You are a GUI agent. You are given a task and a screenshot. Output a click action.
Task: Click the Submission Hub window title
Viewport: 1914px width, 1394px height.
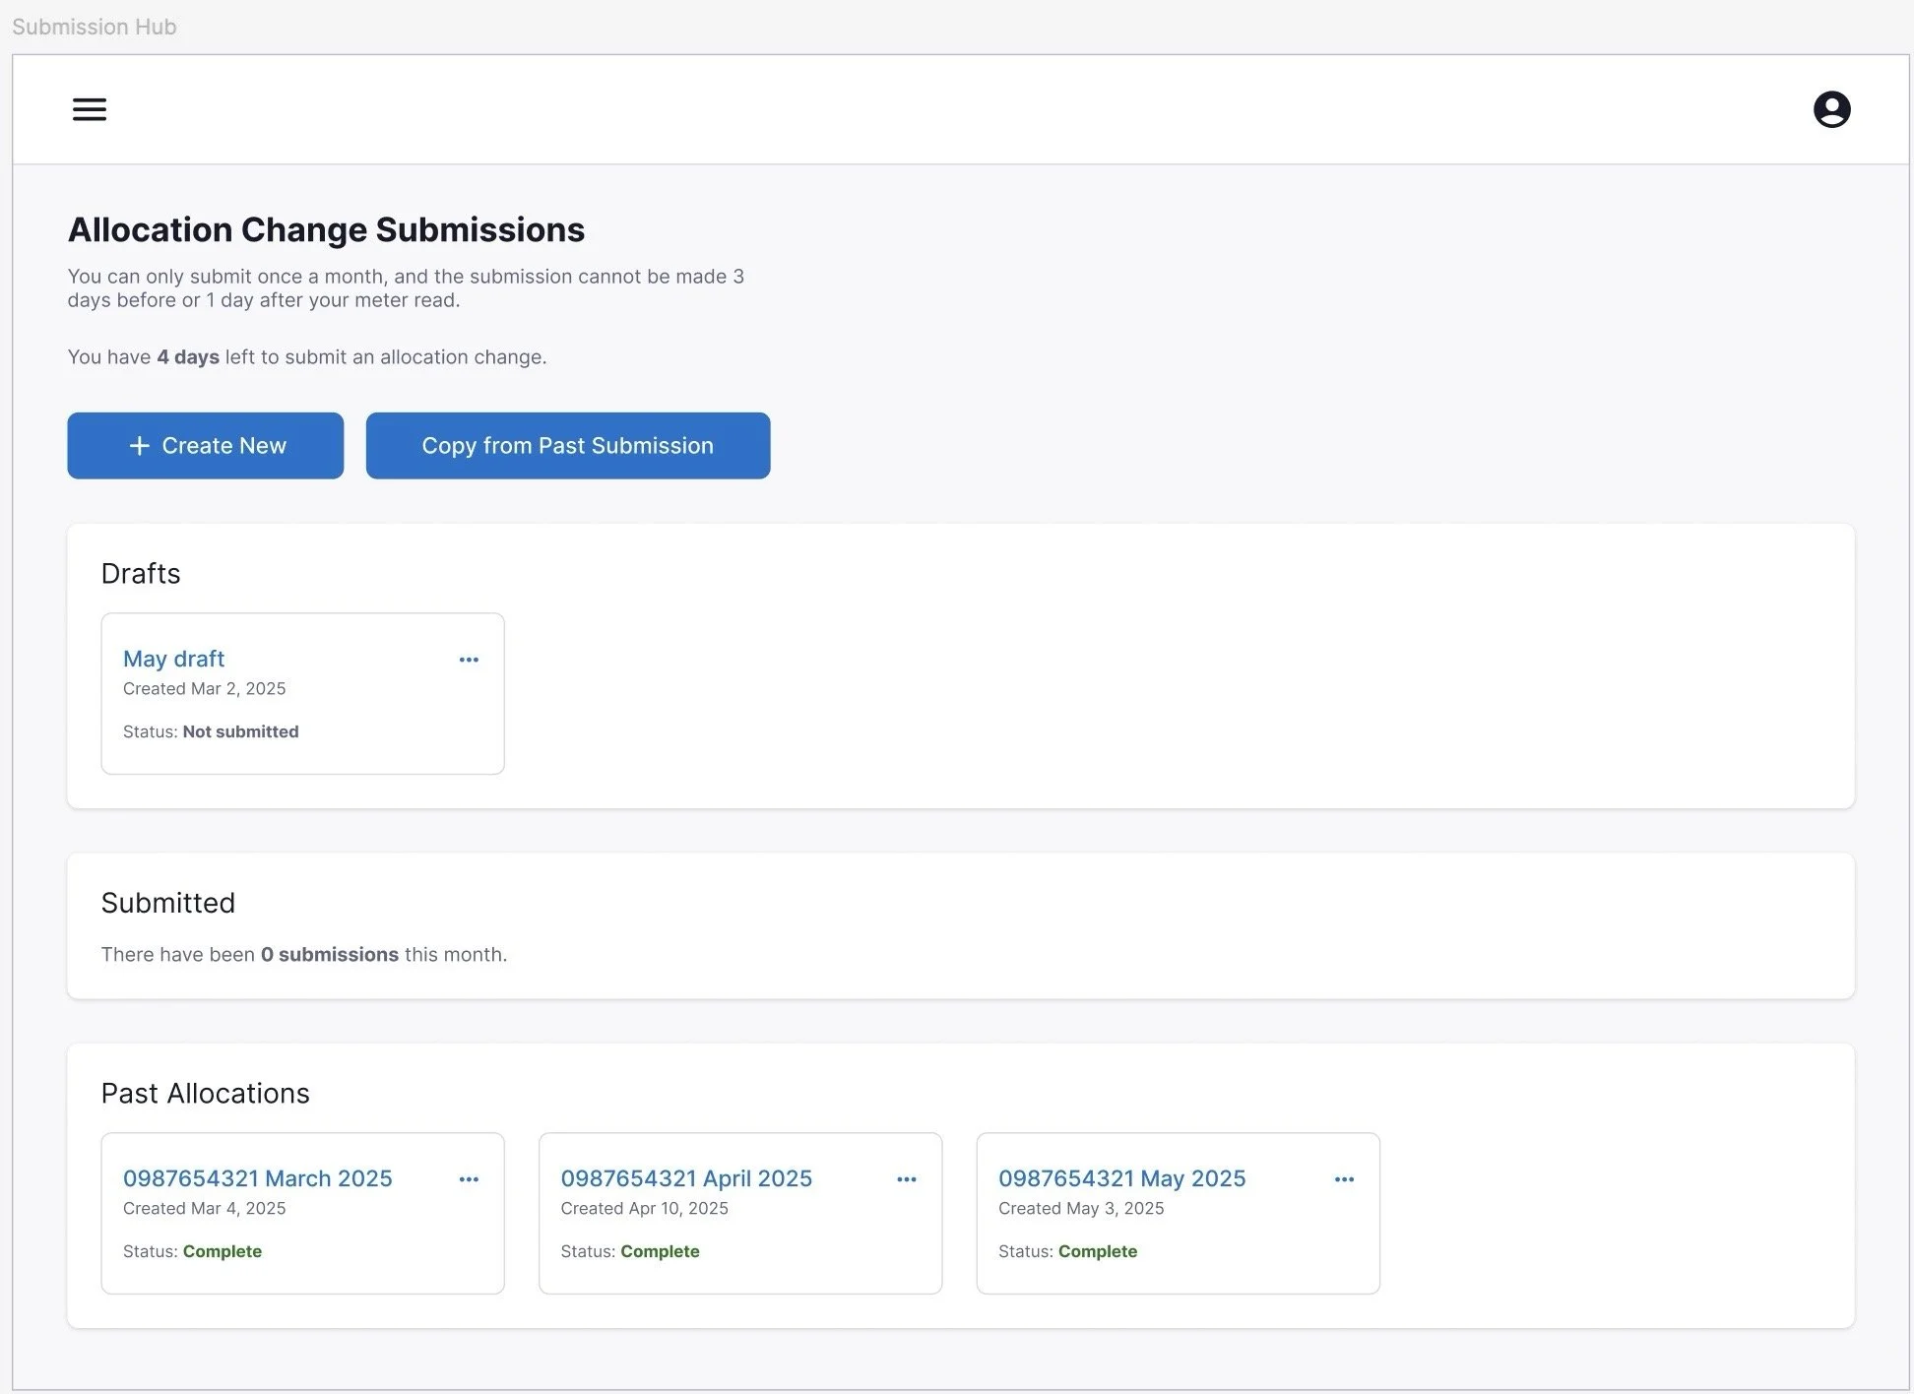[95, 27]
